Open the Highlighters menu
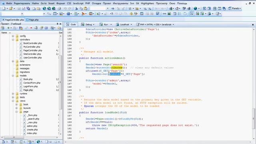 click(x=148, y=3)
